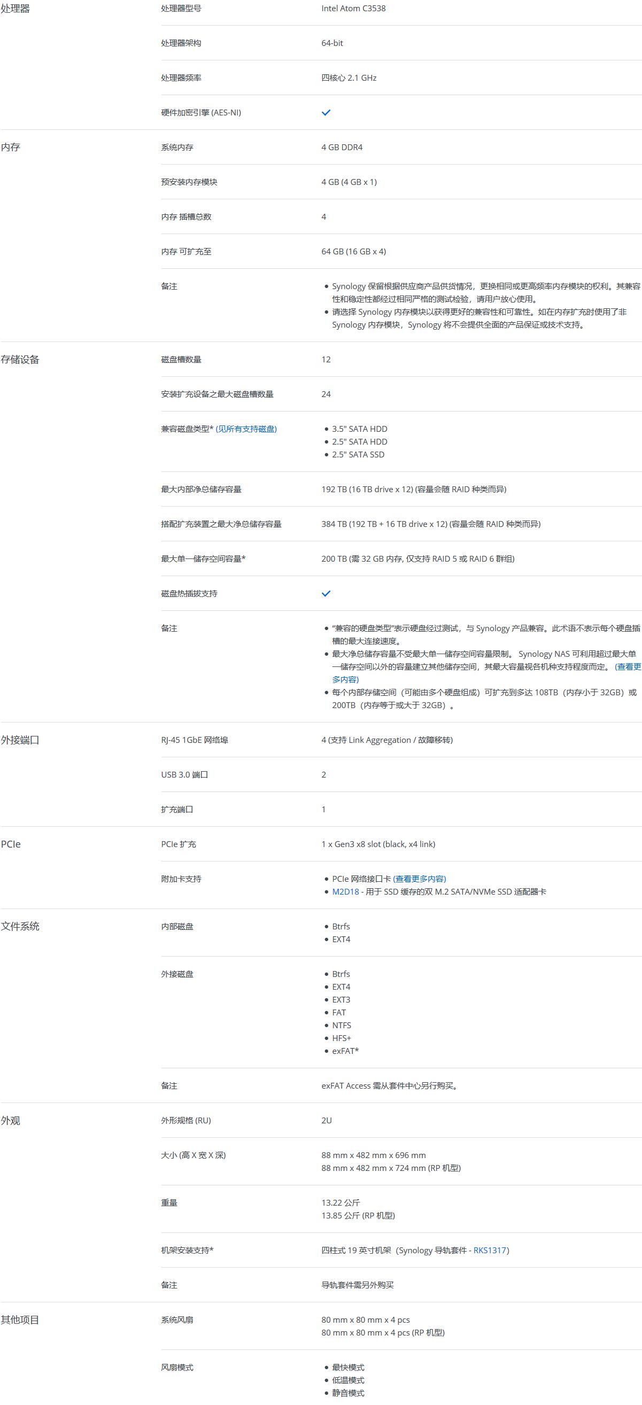Screen dimensions: 642x1405
Task: Click the 处理器型号 label
Action: (181, 8)
